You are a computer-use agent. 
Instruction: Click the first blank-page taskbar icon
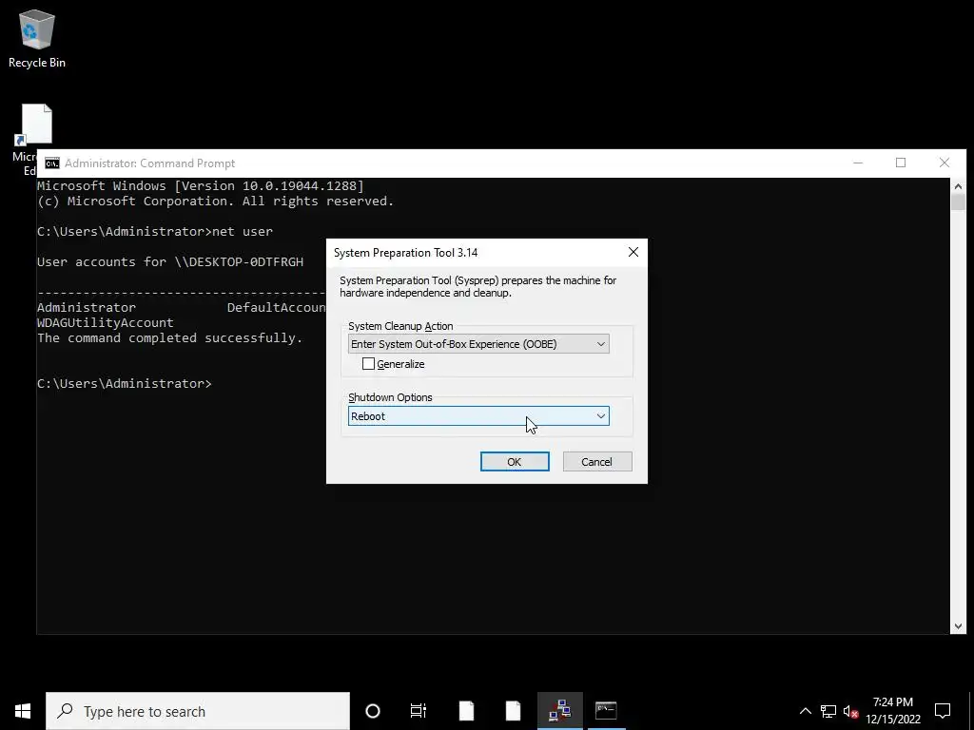click(466, 711)
